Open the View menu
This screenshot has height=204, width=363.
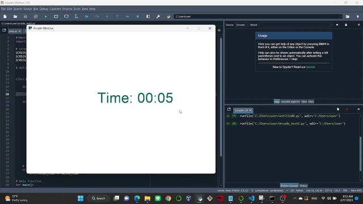pyautogui.click(x=85, y=9)
